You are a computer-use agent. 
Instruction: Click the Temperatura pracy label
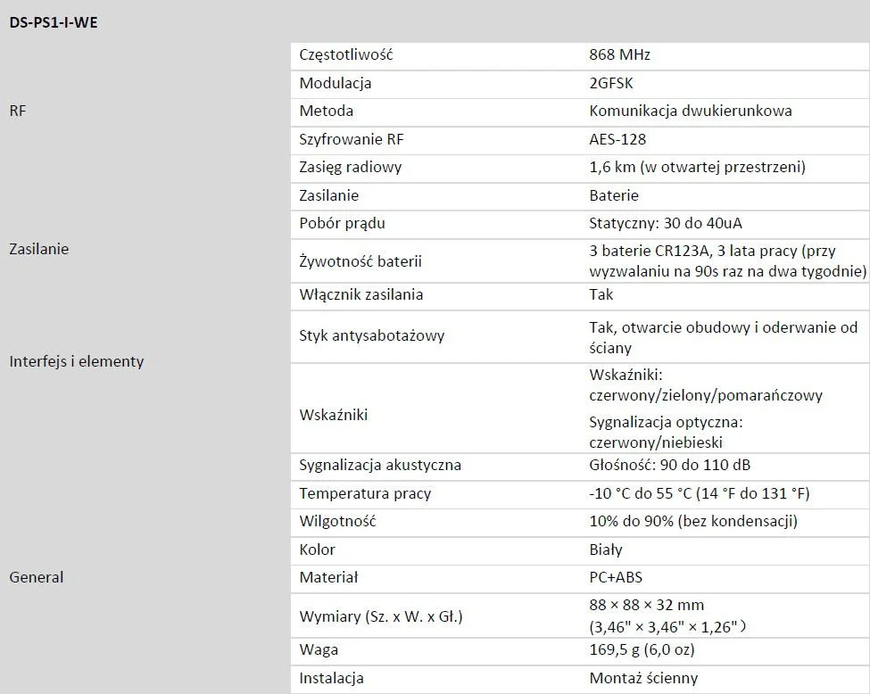point(364,493)
